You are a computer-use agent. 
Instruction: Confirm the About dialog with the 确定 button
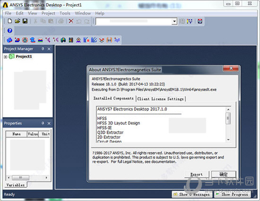pos(224,174)
